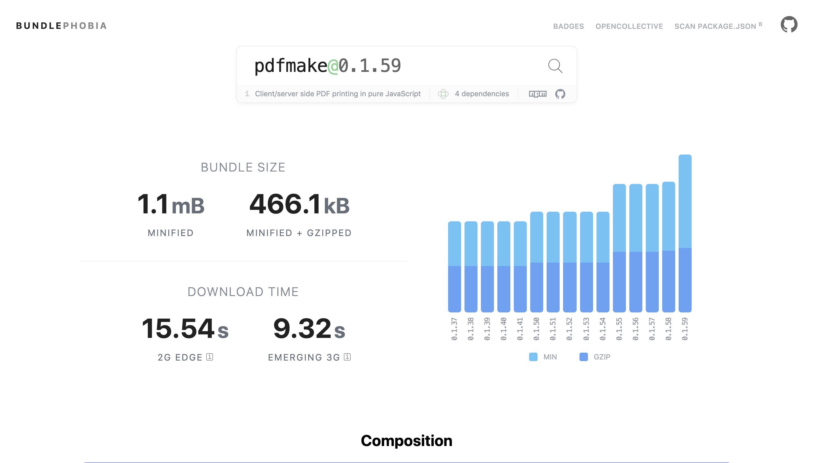Click the 4 dependencies label
The height and width of the screenshot is (463, 814).
click(x=482, y=94)
